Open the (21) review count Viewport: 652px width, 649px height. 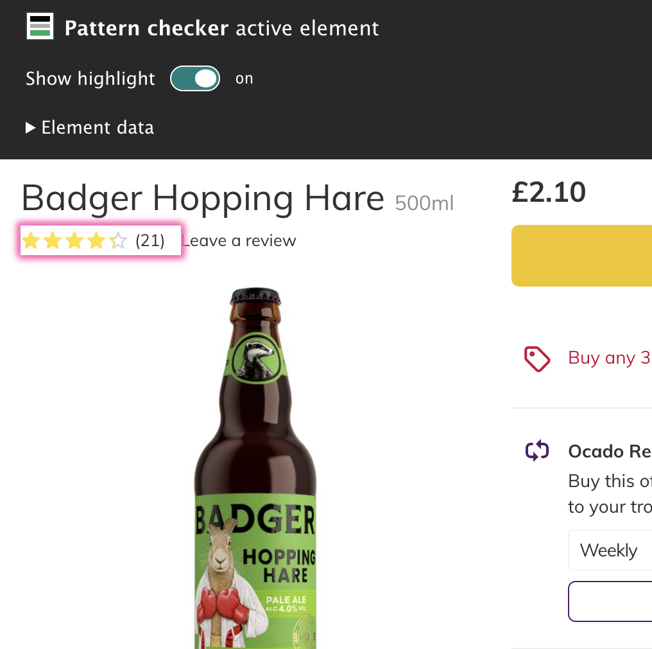pyautogui.click(x=150, y=241)
